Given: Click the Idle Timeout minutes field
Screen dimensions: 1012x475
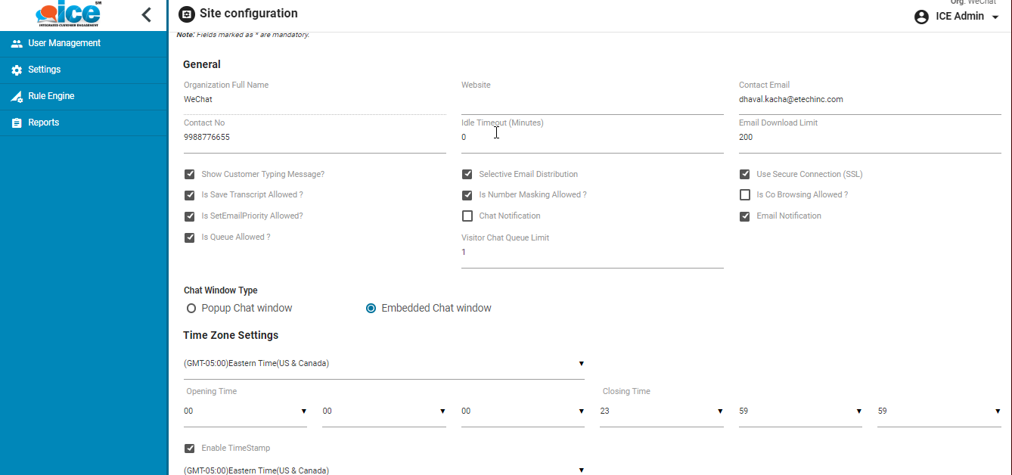Looking at the screenshot, I should tap(591, 138).
